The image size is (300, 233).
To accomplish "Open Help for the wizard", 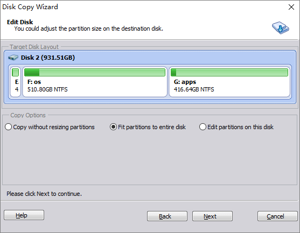I will click(x=24, y=215).
